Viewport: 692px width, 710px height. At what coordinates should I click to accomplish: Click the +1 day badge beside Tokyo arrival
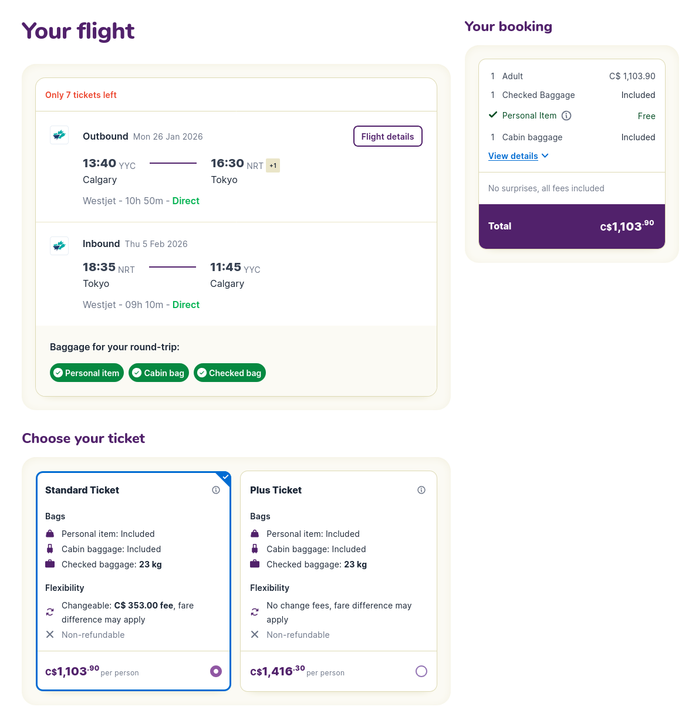click(272, 165)
